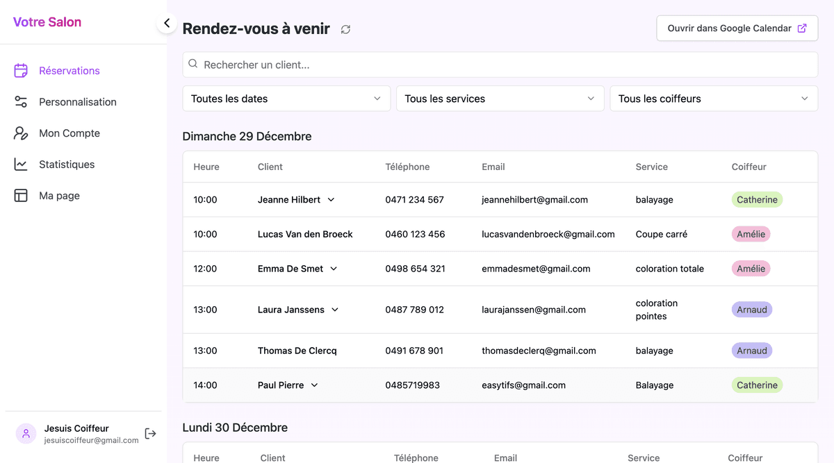The image size is (834, 463).
Task: Go to the Statistiques menu item
Action: (x=67, y=165)
